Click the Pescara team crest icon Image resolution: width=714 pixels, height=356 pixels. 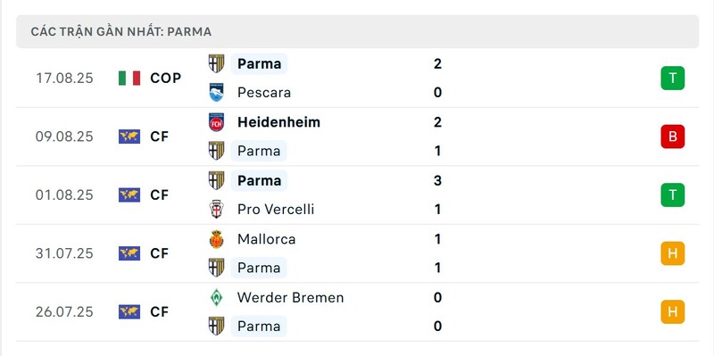tap(216, 93)
